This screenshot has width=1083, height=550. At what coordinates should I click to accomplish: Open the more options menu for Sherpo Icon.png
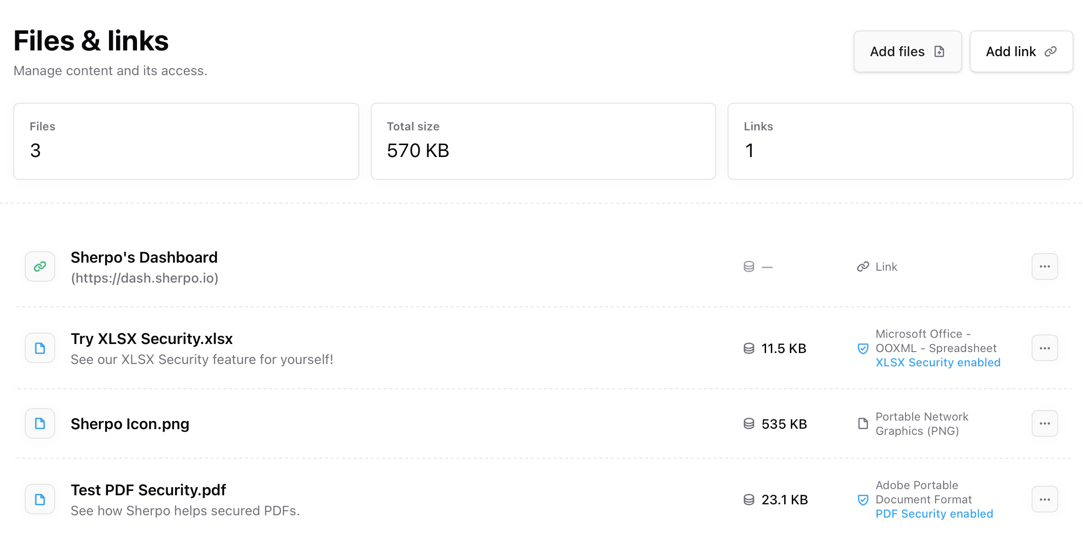[x=1044, y=423]
